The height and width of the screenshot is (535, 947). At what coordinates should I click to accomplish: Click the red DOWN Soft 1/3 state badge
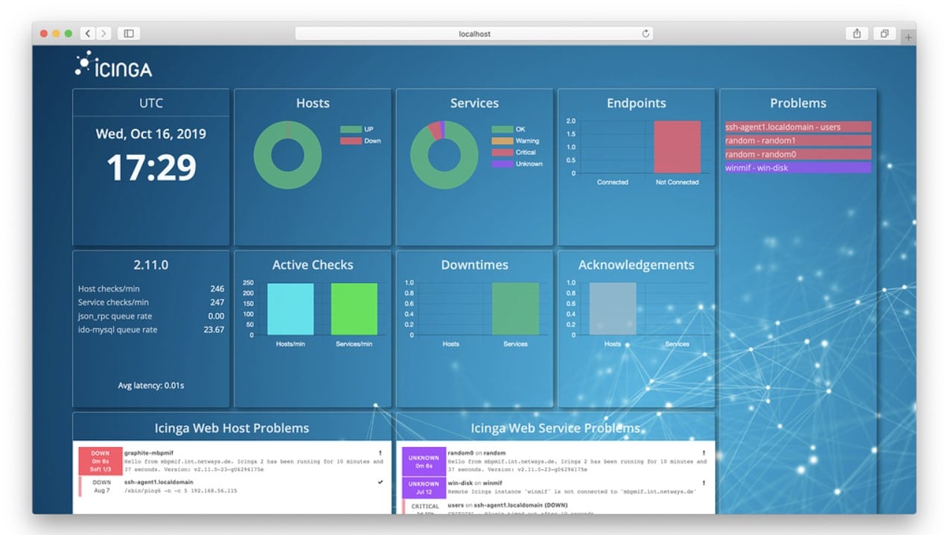(101, 460)
